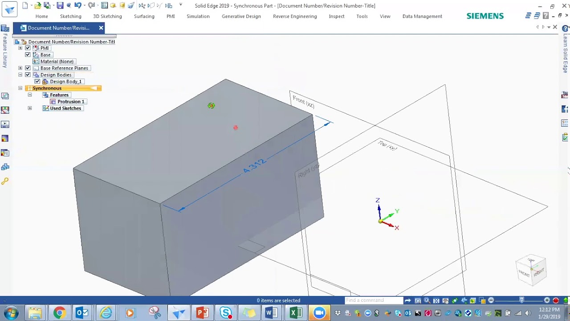
Task: Open the Data Management tab
Action: [422, 16]
